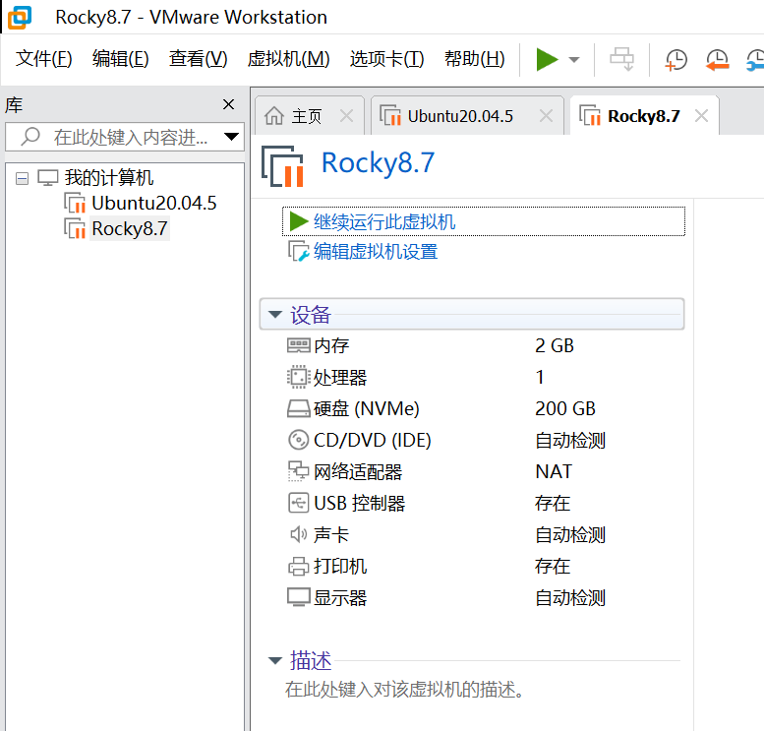Click the 显示器 device label
The height and width of the screenshot is (731, 764).
(340, 598)
